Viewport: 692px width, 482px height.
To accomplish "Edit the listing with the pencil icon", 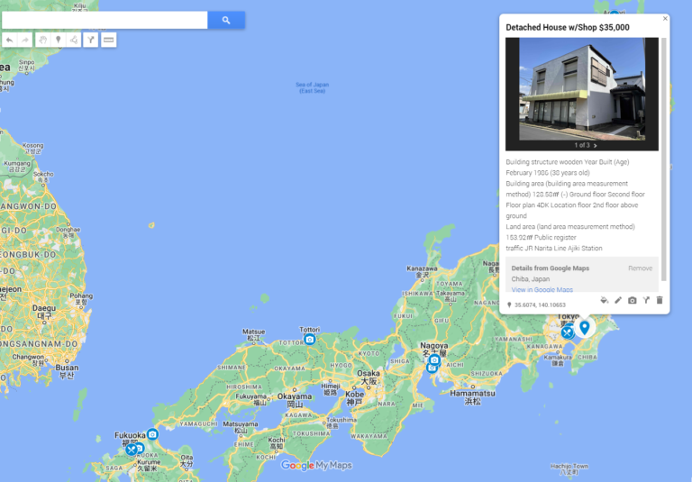I will coord(618,300).
